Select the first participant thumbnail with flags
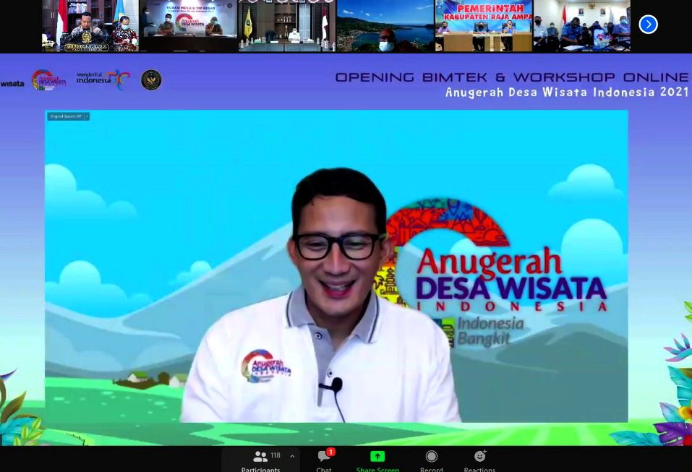This screenshot has height=472, width=692. tap(90, 25)
